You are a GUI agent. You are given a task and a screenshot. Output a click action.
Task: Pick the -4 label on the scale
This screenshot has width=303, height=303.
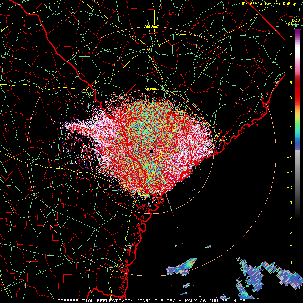[x=289, y=202]
